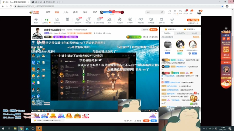Click the orange follow 关注 button
The height and width of the screenshot is (131, 234).
(x=153, y=30)
